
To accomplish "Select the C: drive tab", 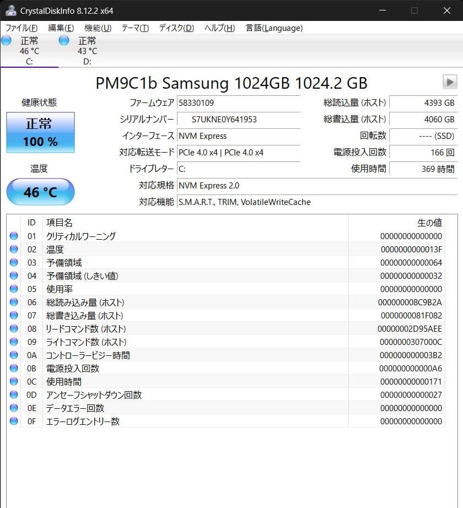I will (30, 61).
